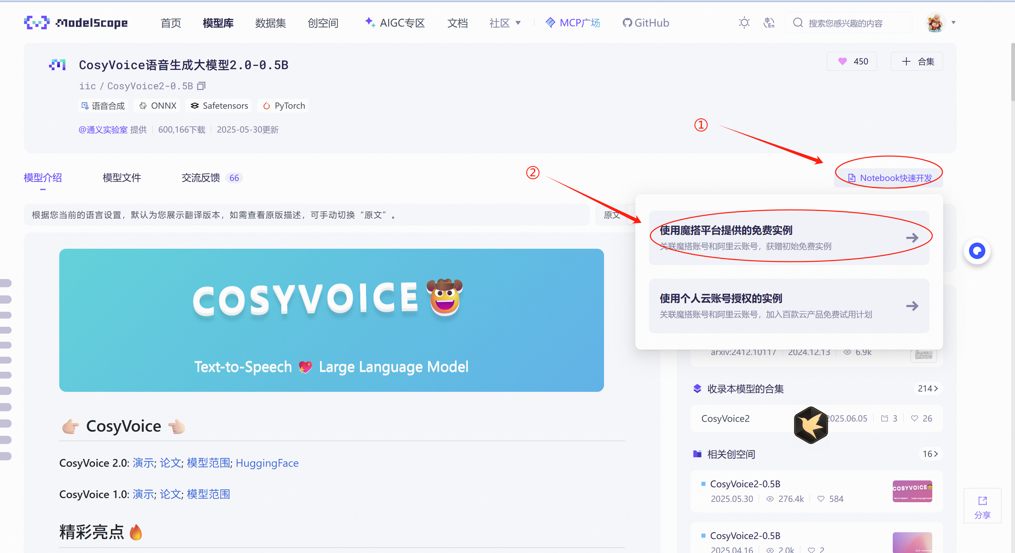This screenshot has width=1015, height=553.
Task: Open 模型库 in top navigation
Action: pos(218,23)
